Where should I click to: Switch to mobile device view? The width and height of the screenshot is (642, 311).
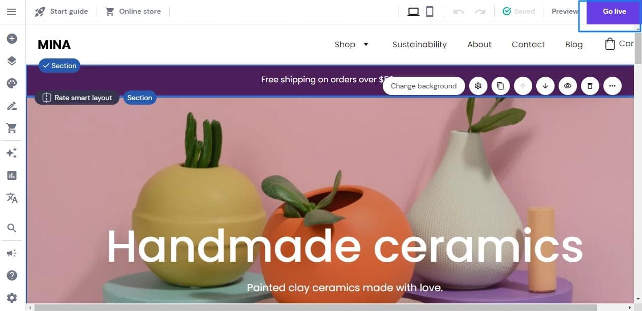430,11
